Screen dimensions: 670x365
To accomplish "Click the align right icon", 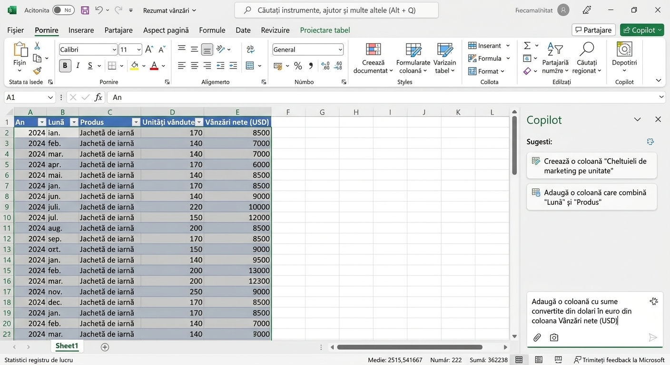I will tap(207, 66).
